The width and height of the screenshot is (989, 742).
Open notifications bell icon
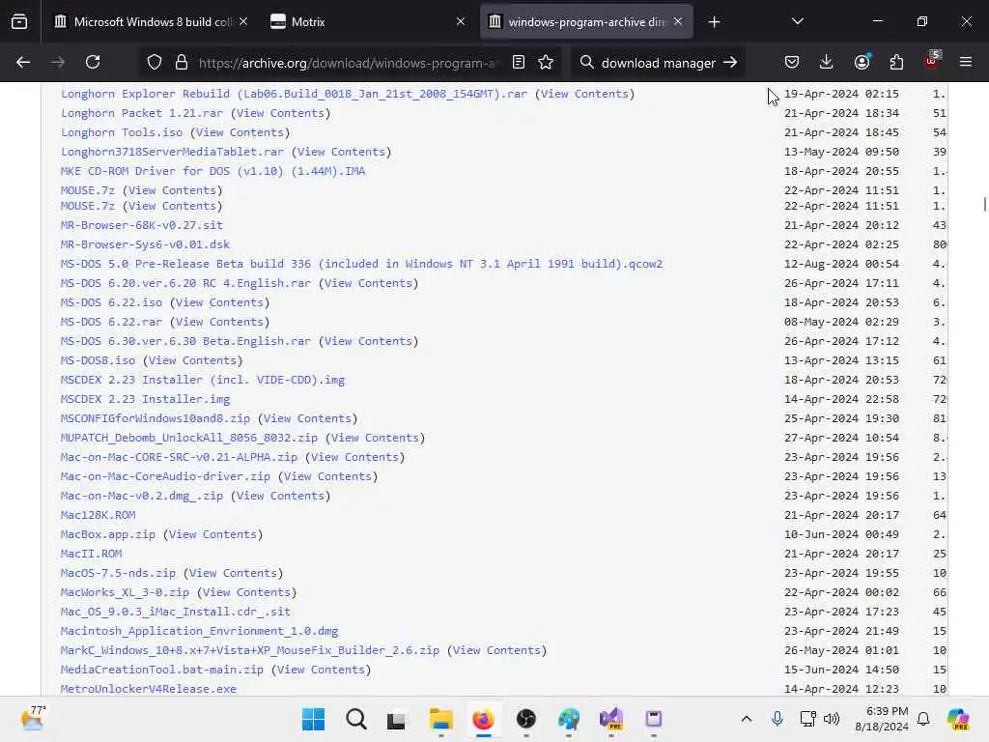point(923,719)
